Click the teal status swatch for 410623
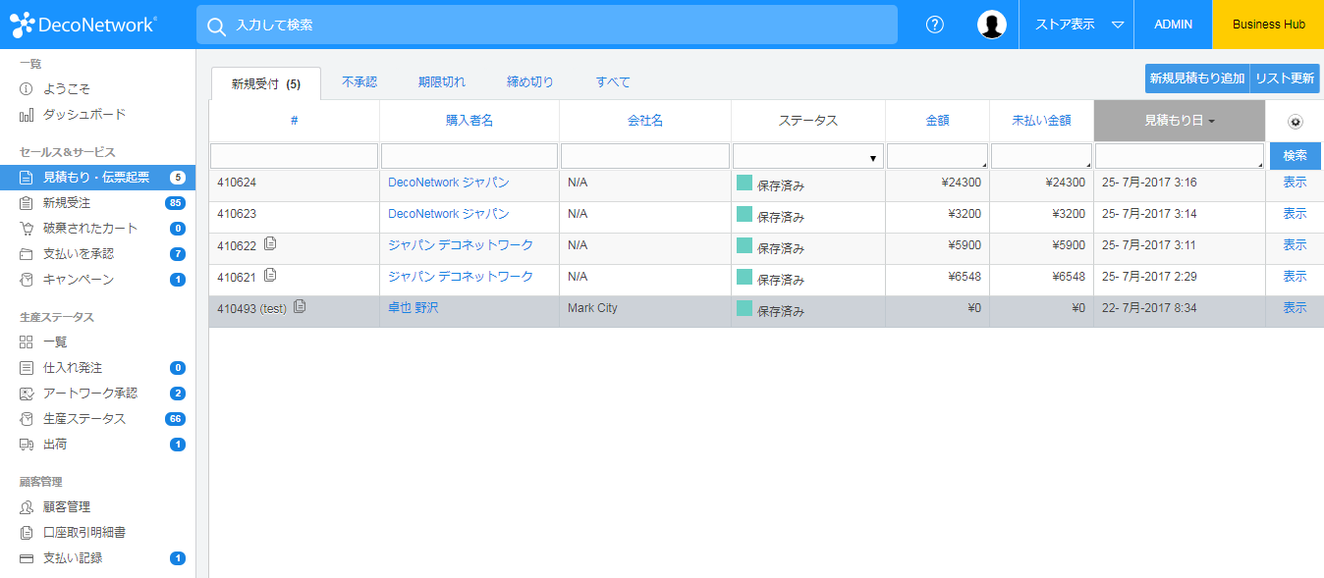This screenshot has height=578, width=1324. [744, 214]
